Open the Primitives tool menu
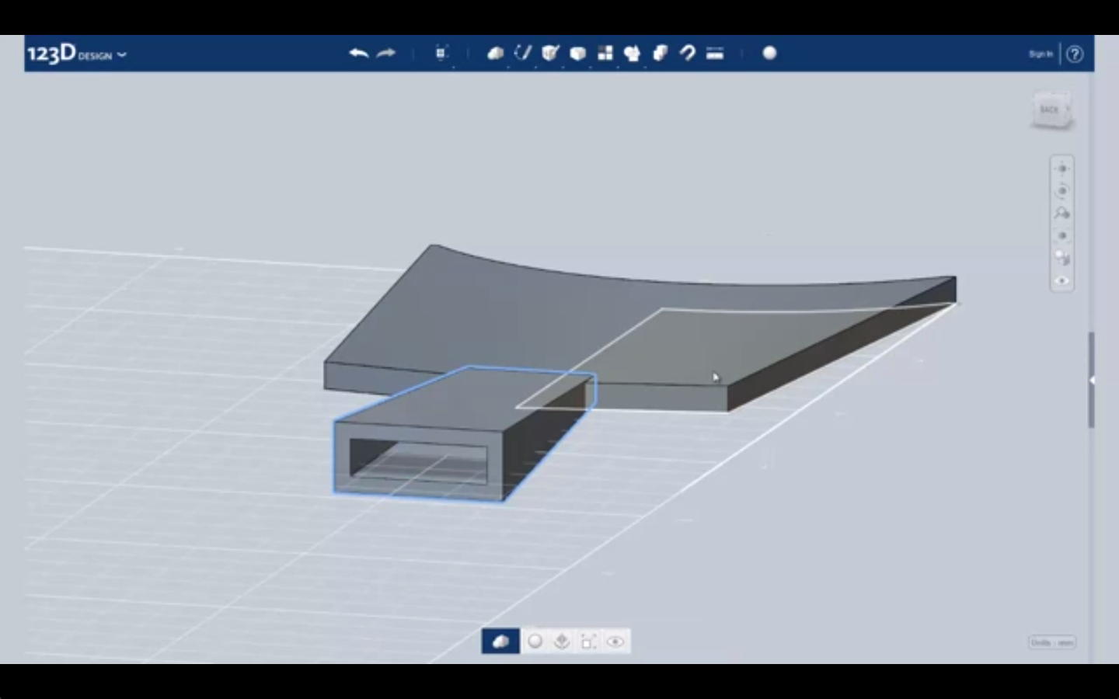This screenshot has height=699, width=1119. [x=495, y=53]
